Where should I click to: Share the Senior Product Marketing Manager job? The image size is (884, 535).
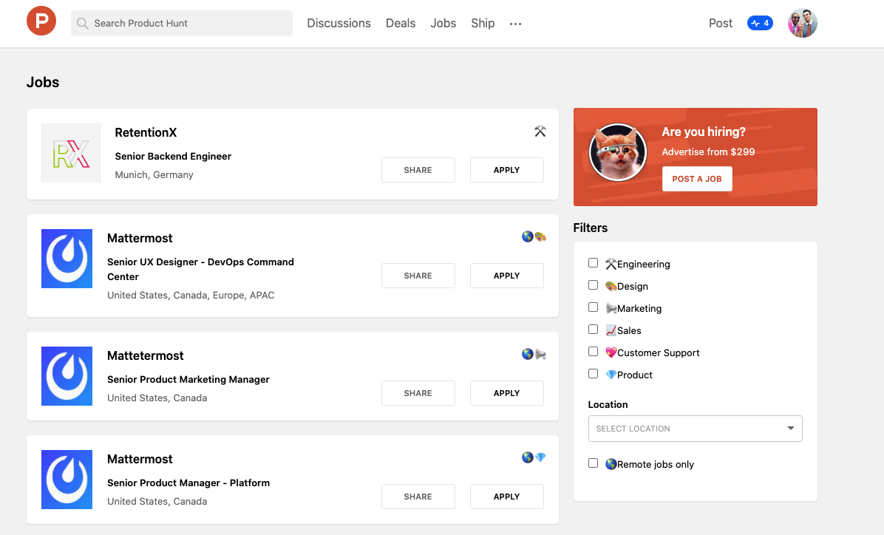click(x=418, y=393)
